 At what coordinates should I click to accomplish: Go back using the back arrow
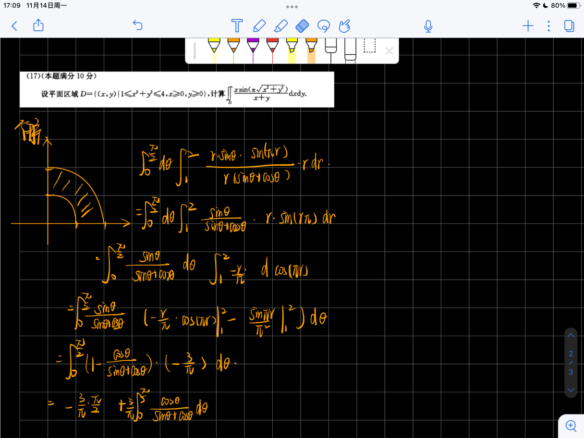coord(14,26)
